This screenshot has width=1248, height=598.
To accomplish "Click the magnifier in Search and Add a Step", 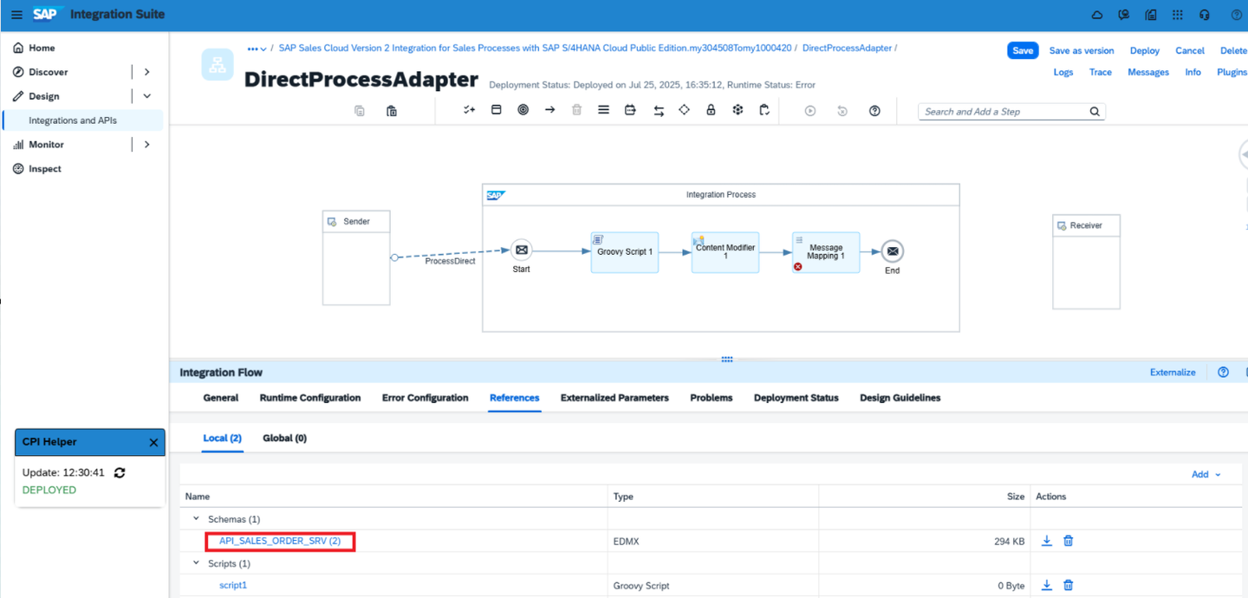I will point(1095,112).
